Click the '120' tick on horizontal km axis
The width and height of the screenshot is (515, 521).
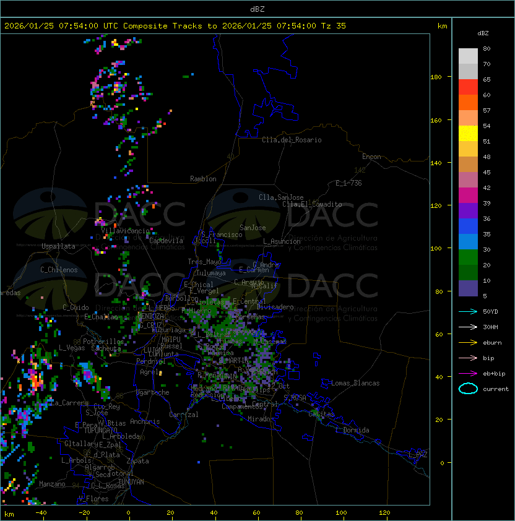pos(384,513)
